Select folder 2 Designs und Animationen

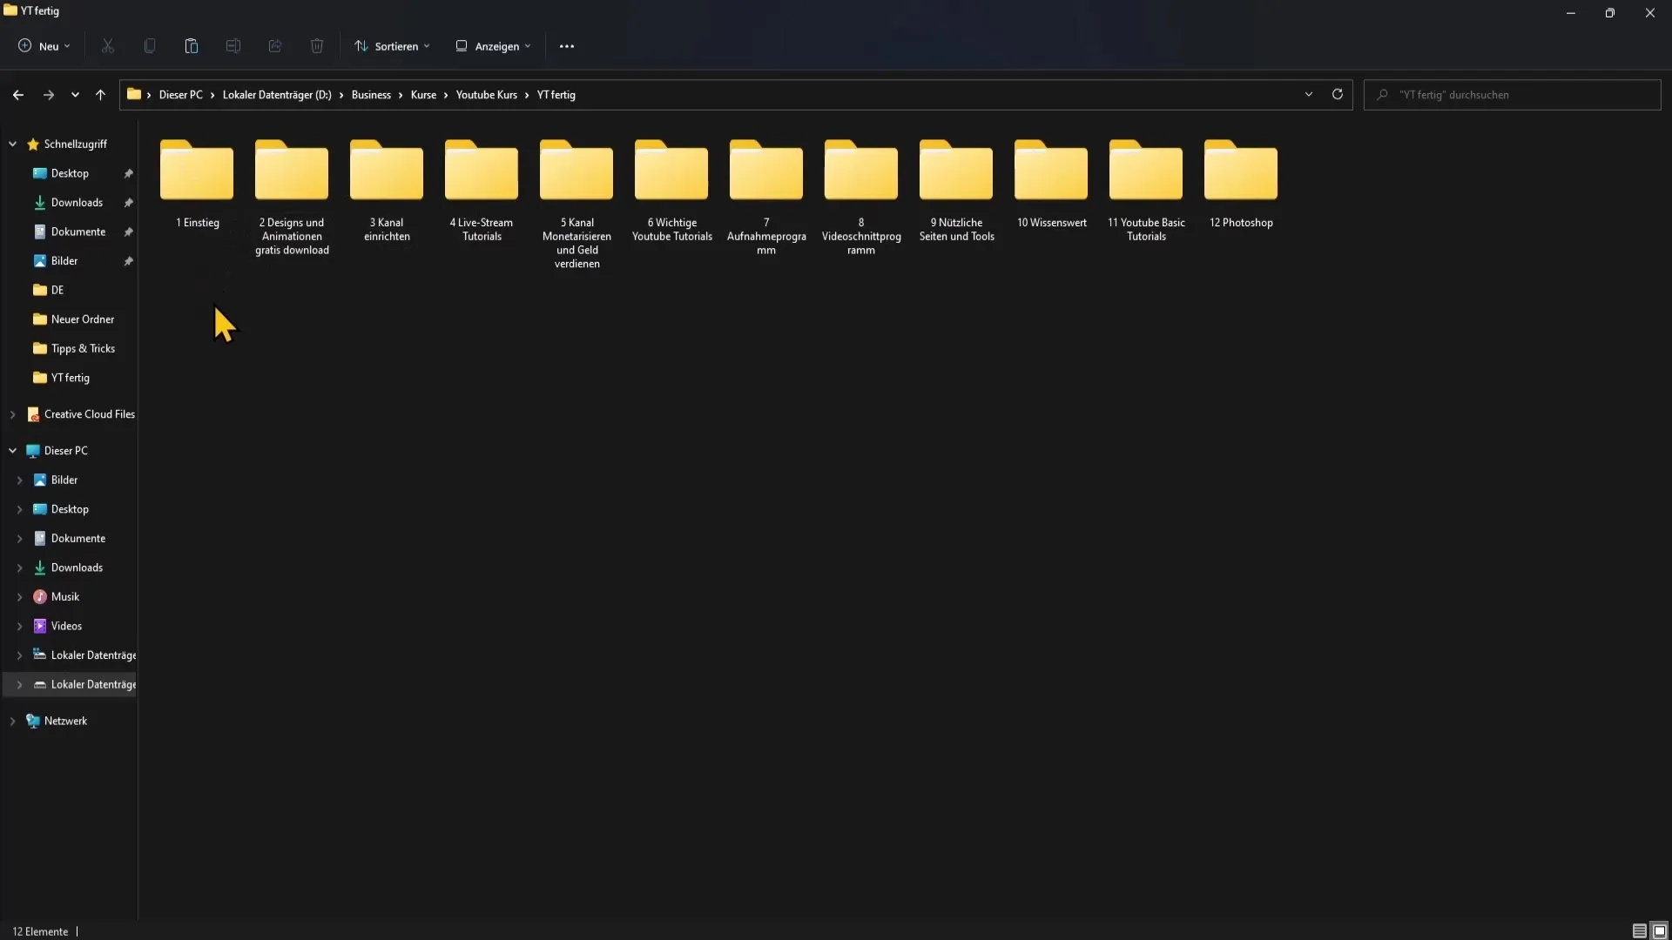(x=292, y=197)
